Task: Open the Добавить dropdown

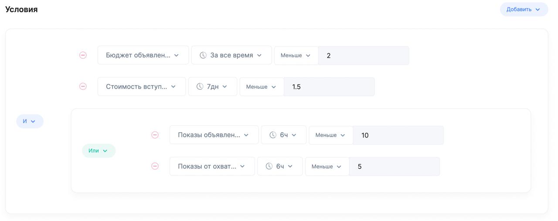Action: pyautogui.click(x=524, y=9)
